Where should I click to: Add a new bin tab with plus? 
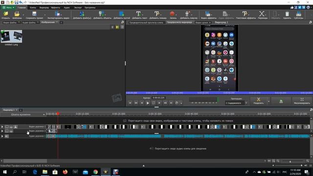[61, 22]
